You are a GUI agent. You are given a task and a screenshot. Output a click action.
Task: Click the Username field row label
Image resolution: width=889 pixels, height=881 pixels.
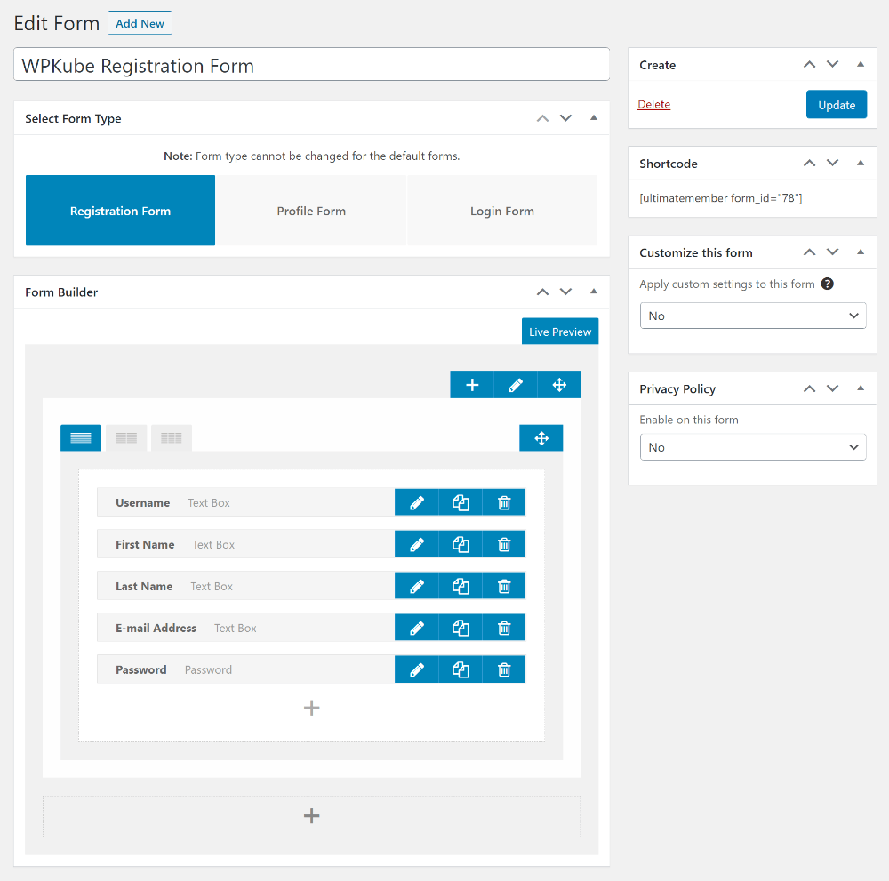[x=143, y=503]
